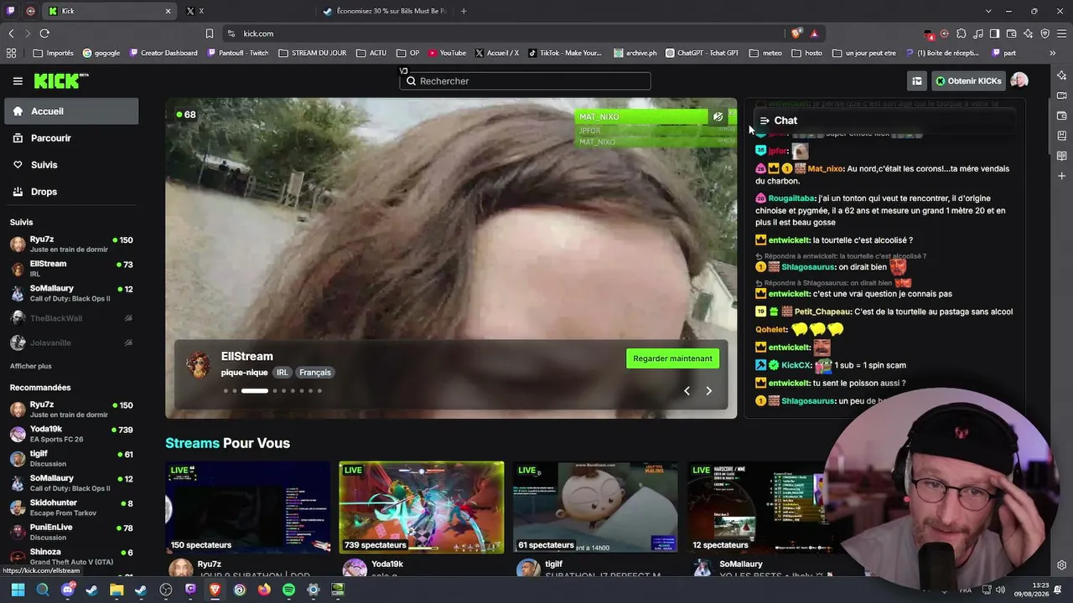Open the Kick dashboard icon next to Obtenir KICKs

coord(917,81)
